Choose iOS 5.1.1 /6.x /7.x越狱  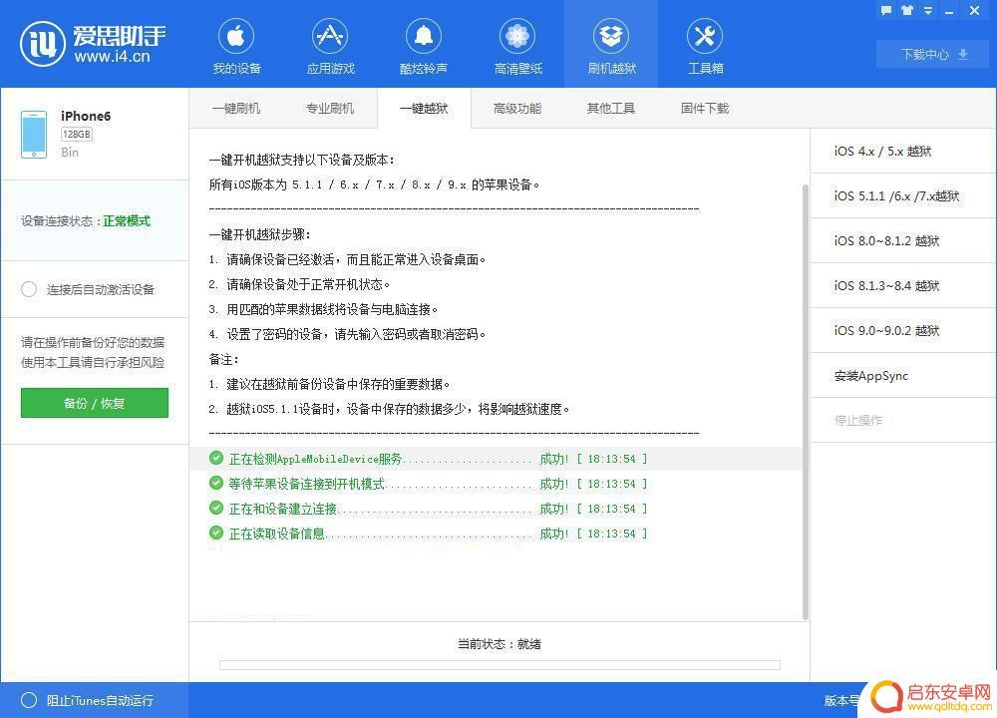903,195
